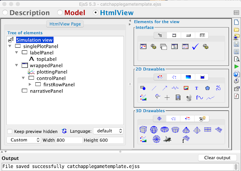Click the table grid icon at top right

pyautogui.click(x=236, y=12)
